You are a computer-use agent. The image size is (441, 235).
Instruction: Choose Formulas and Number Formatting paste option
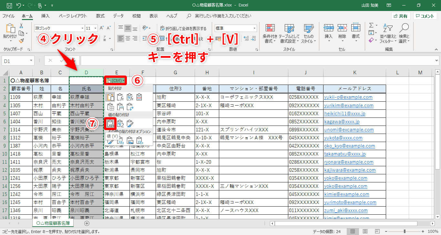[130, 97]
